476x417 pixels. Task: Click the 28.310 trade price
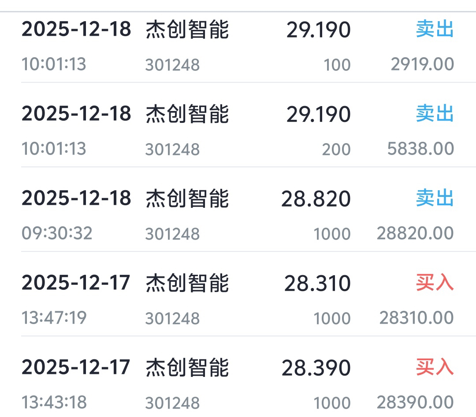[x=317, y=284]
